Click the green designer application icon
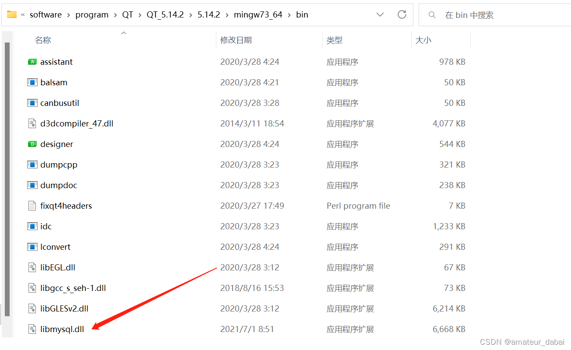This screenshot has height=350, width=571. pos(32,144)
